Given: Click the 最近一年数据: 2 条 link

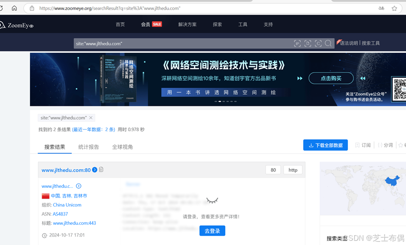Looking at the screenshot, I should coord(93,129).
